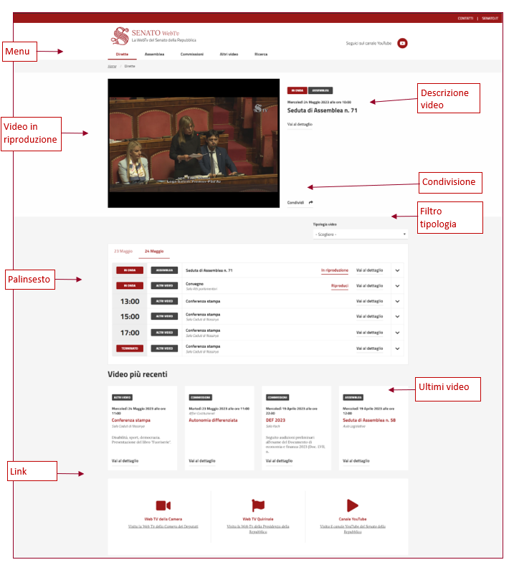
Task: Expand the 13:00 Conferenza stampa row
Action: [x=397, y=301]
